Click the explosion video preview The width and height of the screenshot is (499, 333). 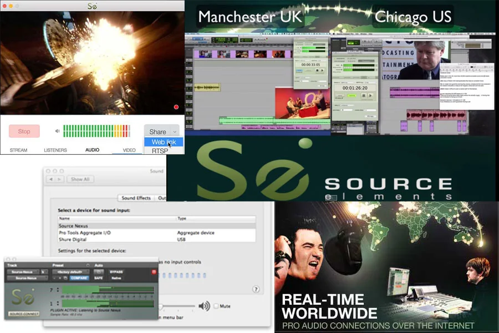(x=92, y=63)
